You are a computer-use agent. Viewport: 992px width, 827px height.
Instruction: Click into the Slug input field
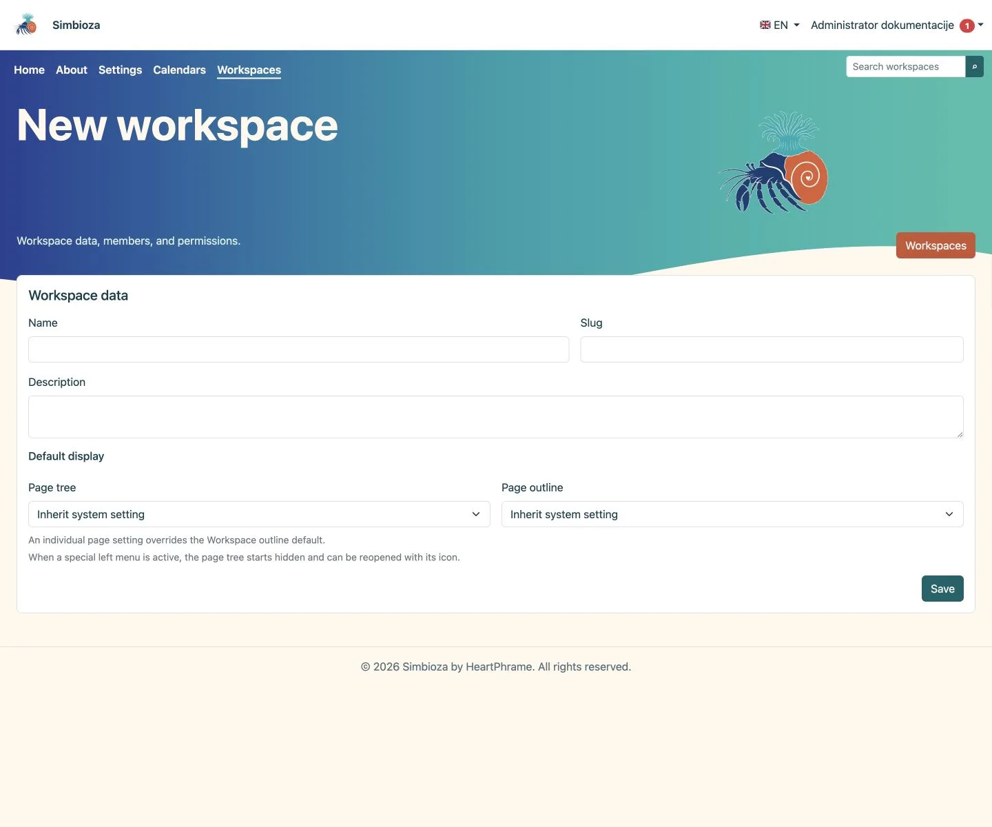coord(772,349)
